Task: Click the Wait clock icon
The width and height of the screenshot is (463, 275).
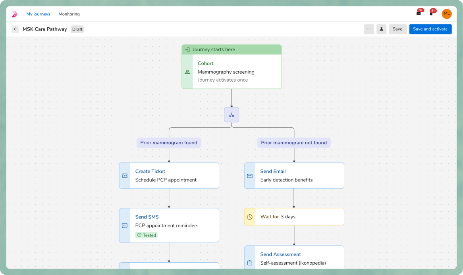Action: coord(250,217)
